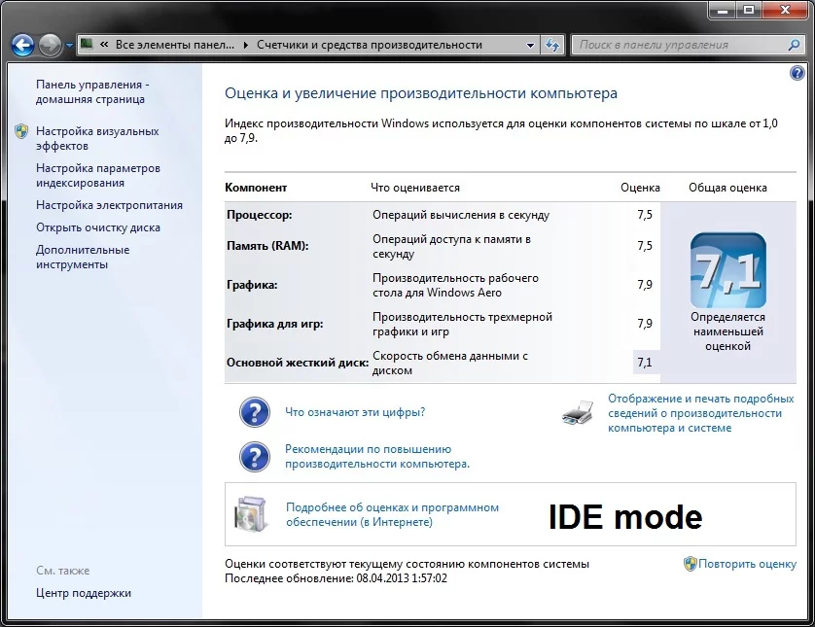
Task: Open 'Настройка электропитания' link
Action: pos(109,205)
